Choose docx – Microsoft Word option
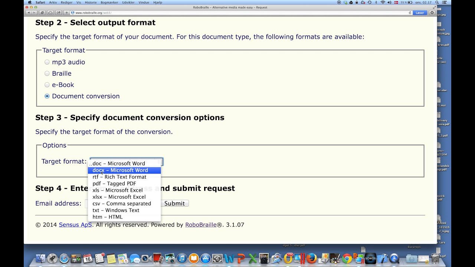The height and width of the screenshot is (267, 475). (x=124, y=170)
